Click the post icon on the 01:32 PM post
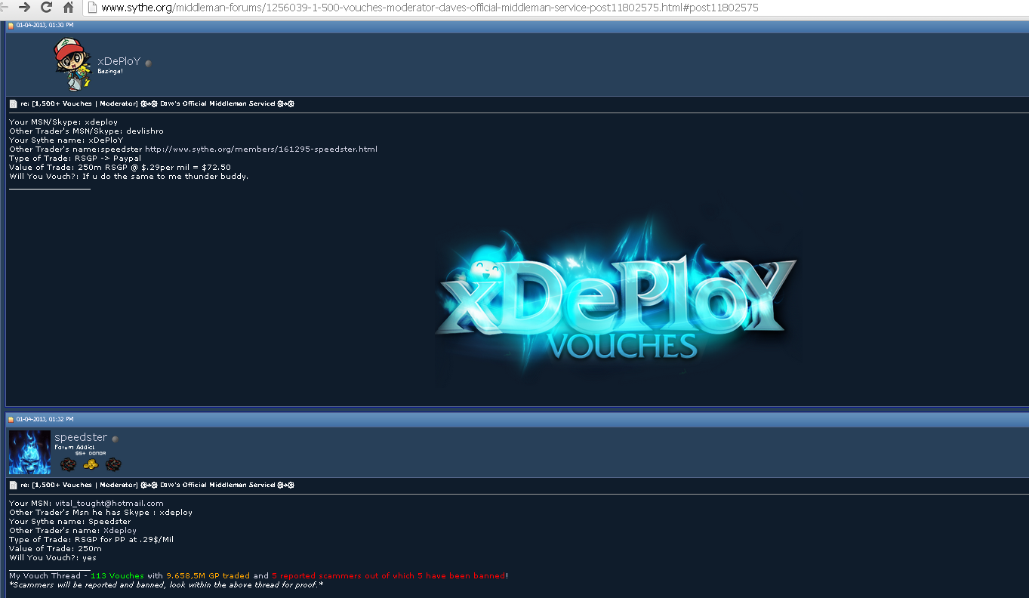 point(11,418)
